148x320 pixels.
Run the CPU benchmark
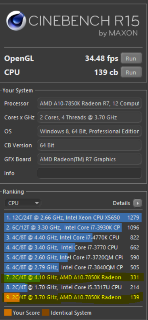pos(131,72)
